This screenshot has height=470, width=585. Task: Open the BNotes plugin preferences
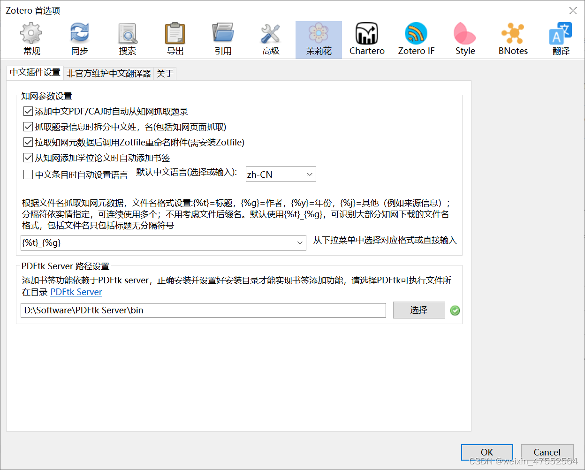513,39
